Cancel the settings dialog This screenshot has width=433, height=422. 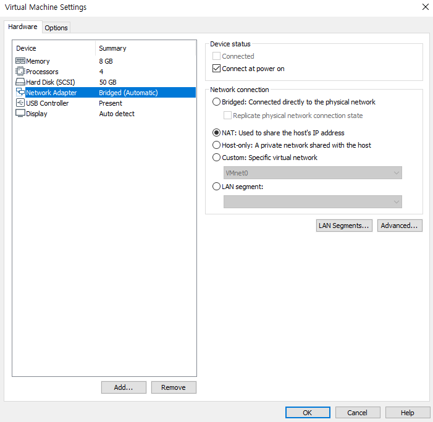(x=358, y=413)
